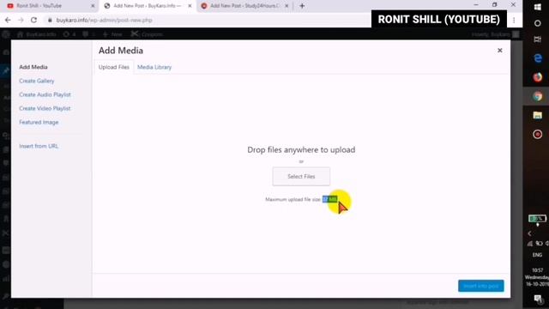Open Cortana search circle icon
549x309 pixels.
coord(538,23)
